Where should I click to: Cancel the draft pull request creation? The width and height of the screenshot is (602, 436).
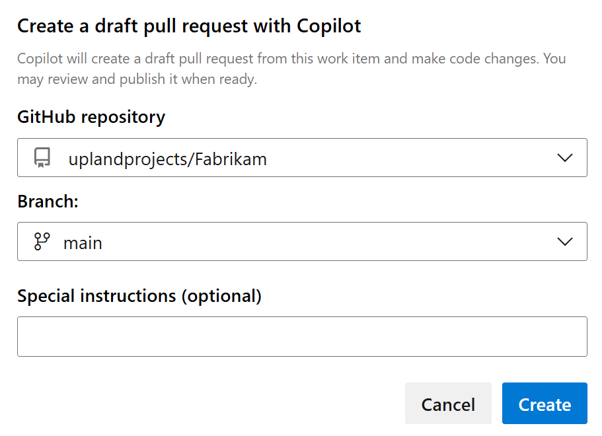tap(448, 404)
